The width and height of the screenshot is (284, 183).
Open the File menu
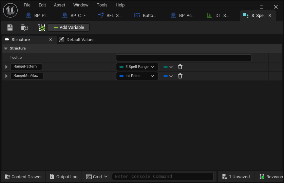(x=27, y=5)
